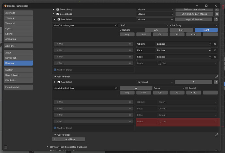Toggle Shift modifier in first Box Select
This screenshot has height=153, width=225.
click(143, 34)
